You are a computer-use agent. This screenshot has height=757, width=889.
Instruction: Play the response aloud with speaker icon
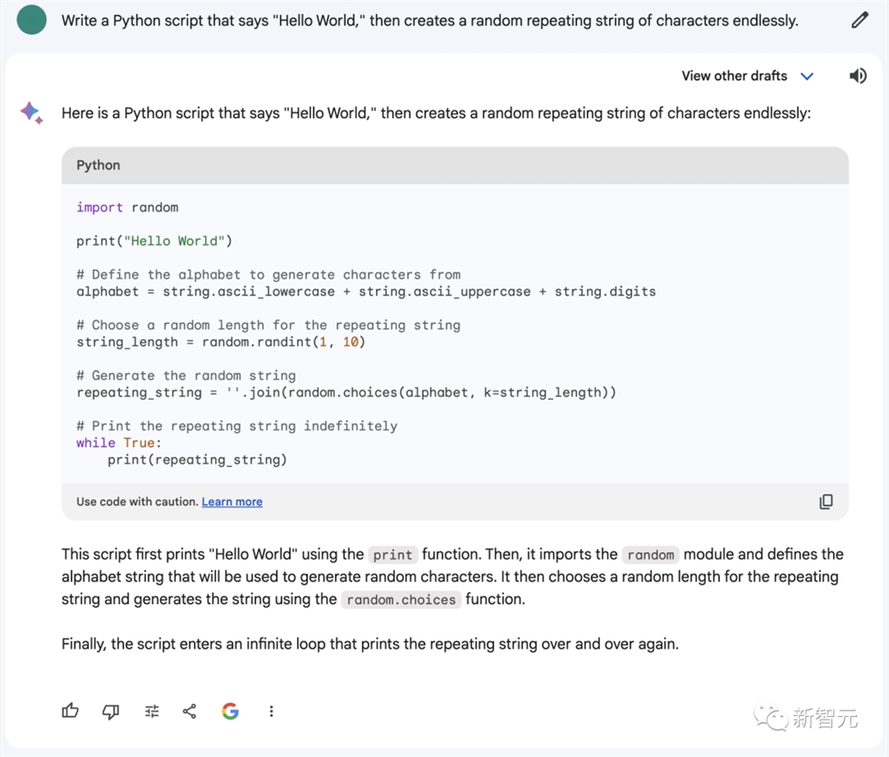click(x=858, y=76)
